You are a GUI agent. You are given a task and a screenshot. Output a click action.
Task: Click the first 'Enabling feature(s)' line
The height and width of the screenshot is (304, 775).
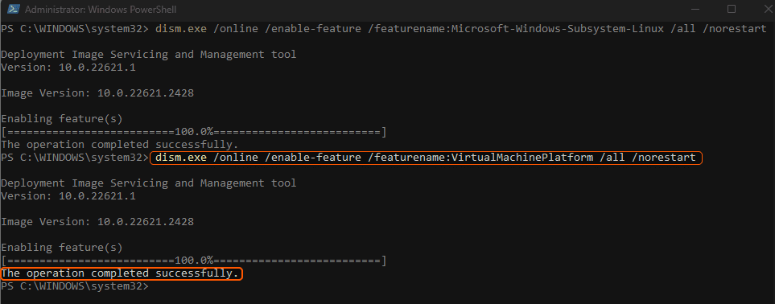62,119
